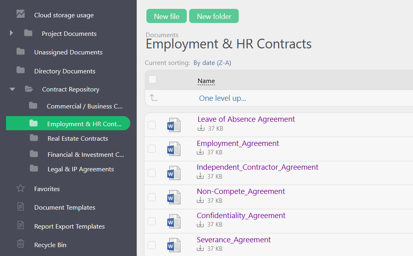This screenshot has width=413, height=256.
Task: Expand the Project Documents folder tree
Action: coord(12,33)
